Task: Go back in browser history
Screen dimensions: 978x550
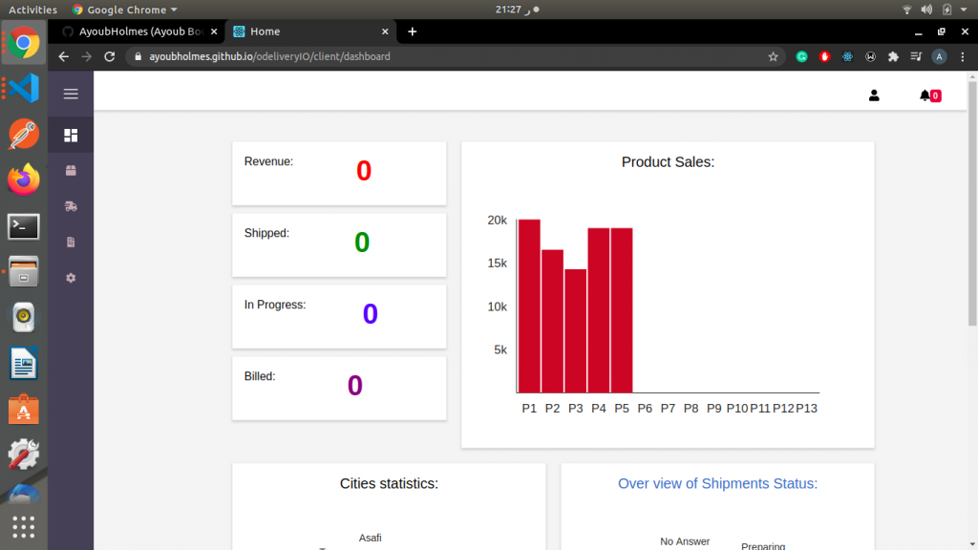Action: point(64,56)
